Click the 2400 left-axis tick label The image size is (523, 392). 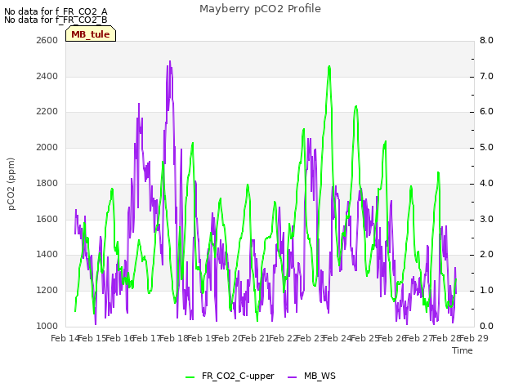coord(47,76)
